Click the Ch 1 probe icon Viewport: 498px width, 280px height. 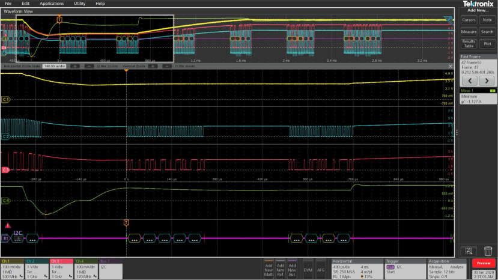(x=21, y=276)
